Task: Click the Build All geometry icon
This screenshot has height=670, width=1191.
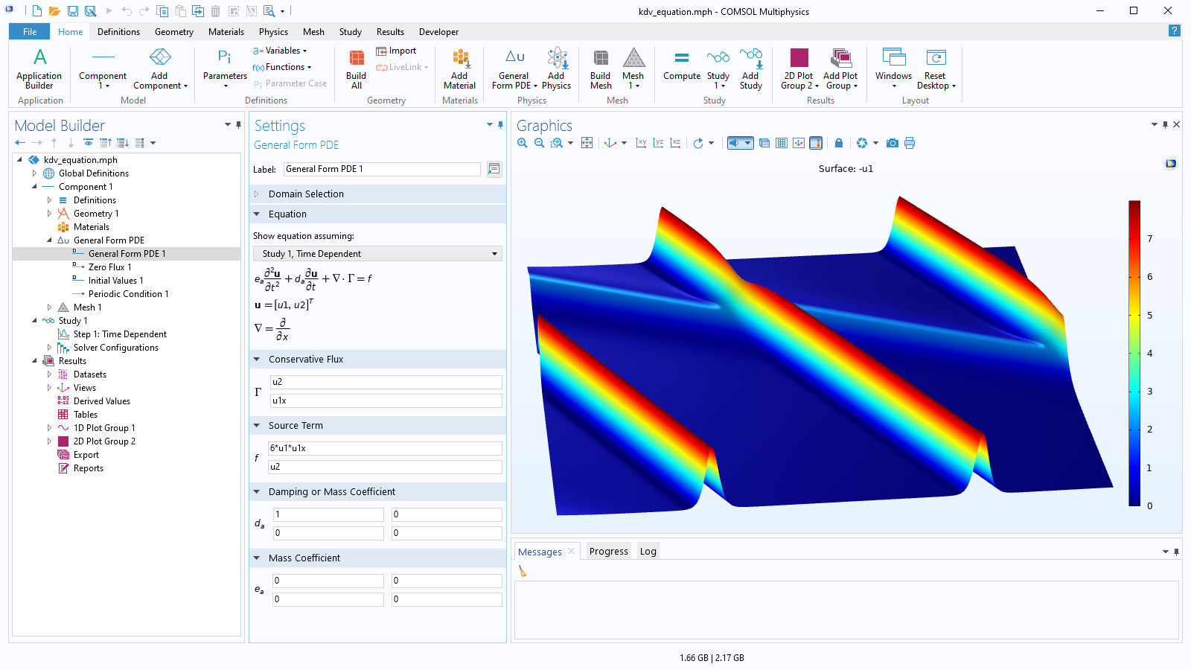Action: point(356,68)
